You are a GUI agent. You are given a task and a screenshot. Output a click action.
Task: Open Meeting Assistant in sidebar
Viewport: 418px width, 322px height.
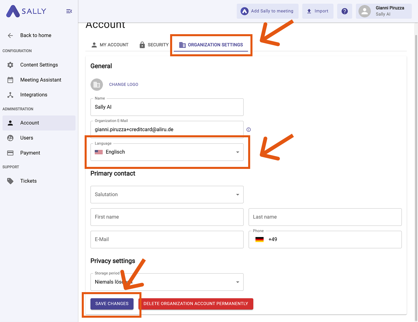pos(39,80)
